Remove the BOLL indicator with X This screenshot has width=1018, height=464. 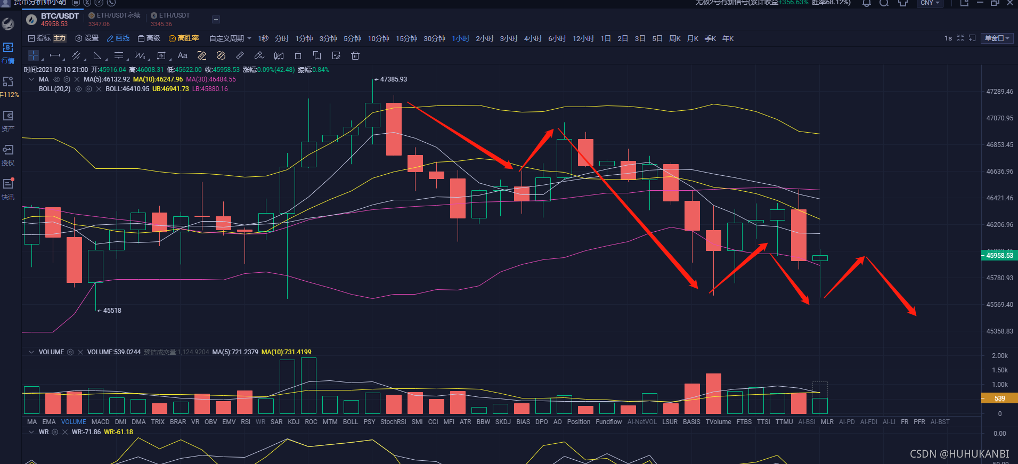click(99, 89)
